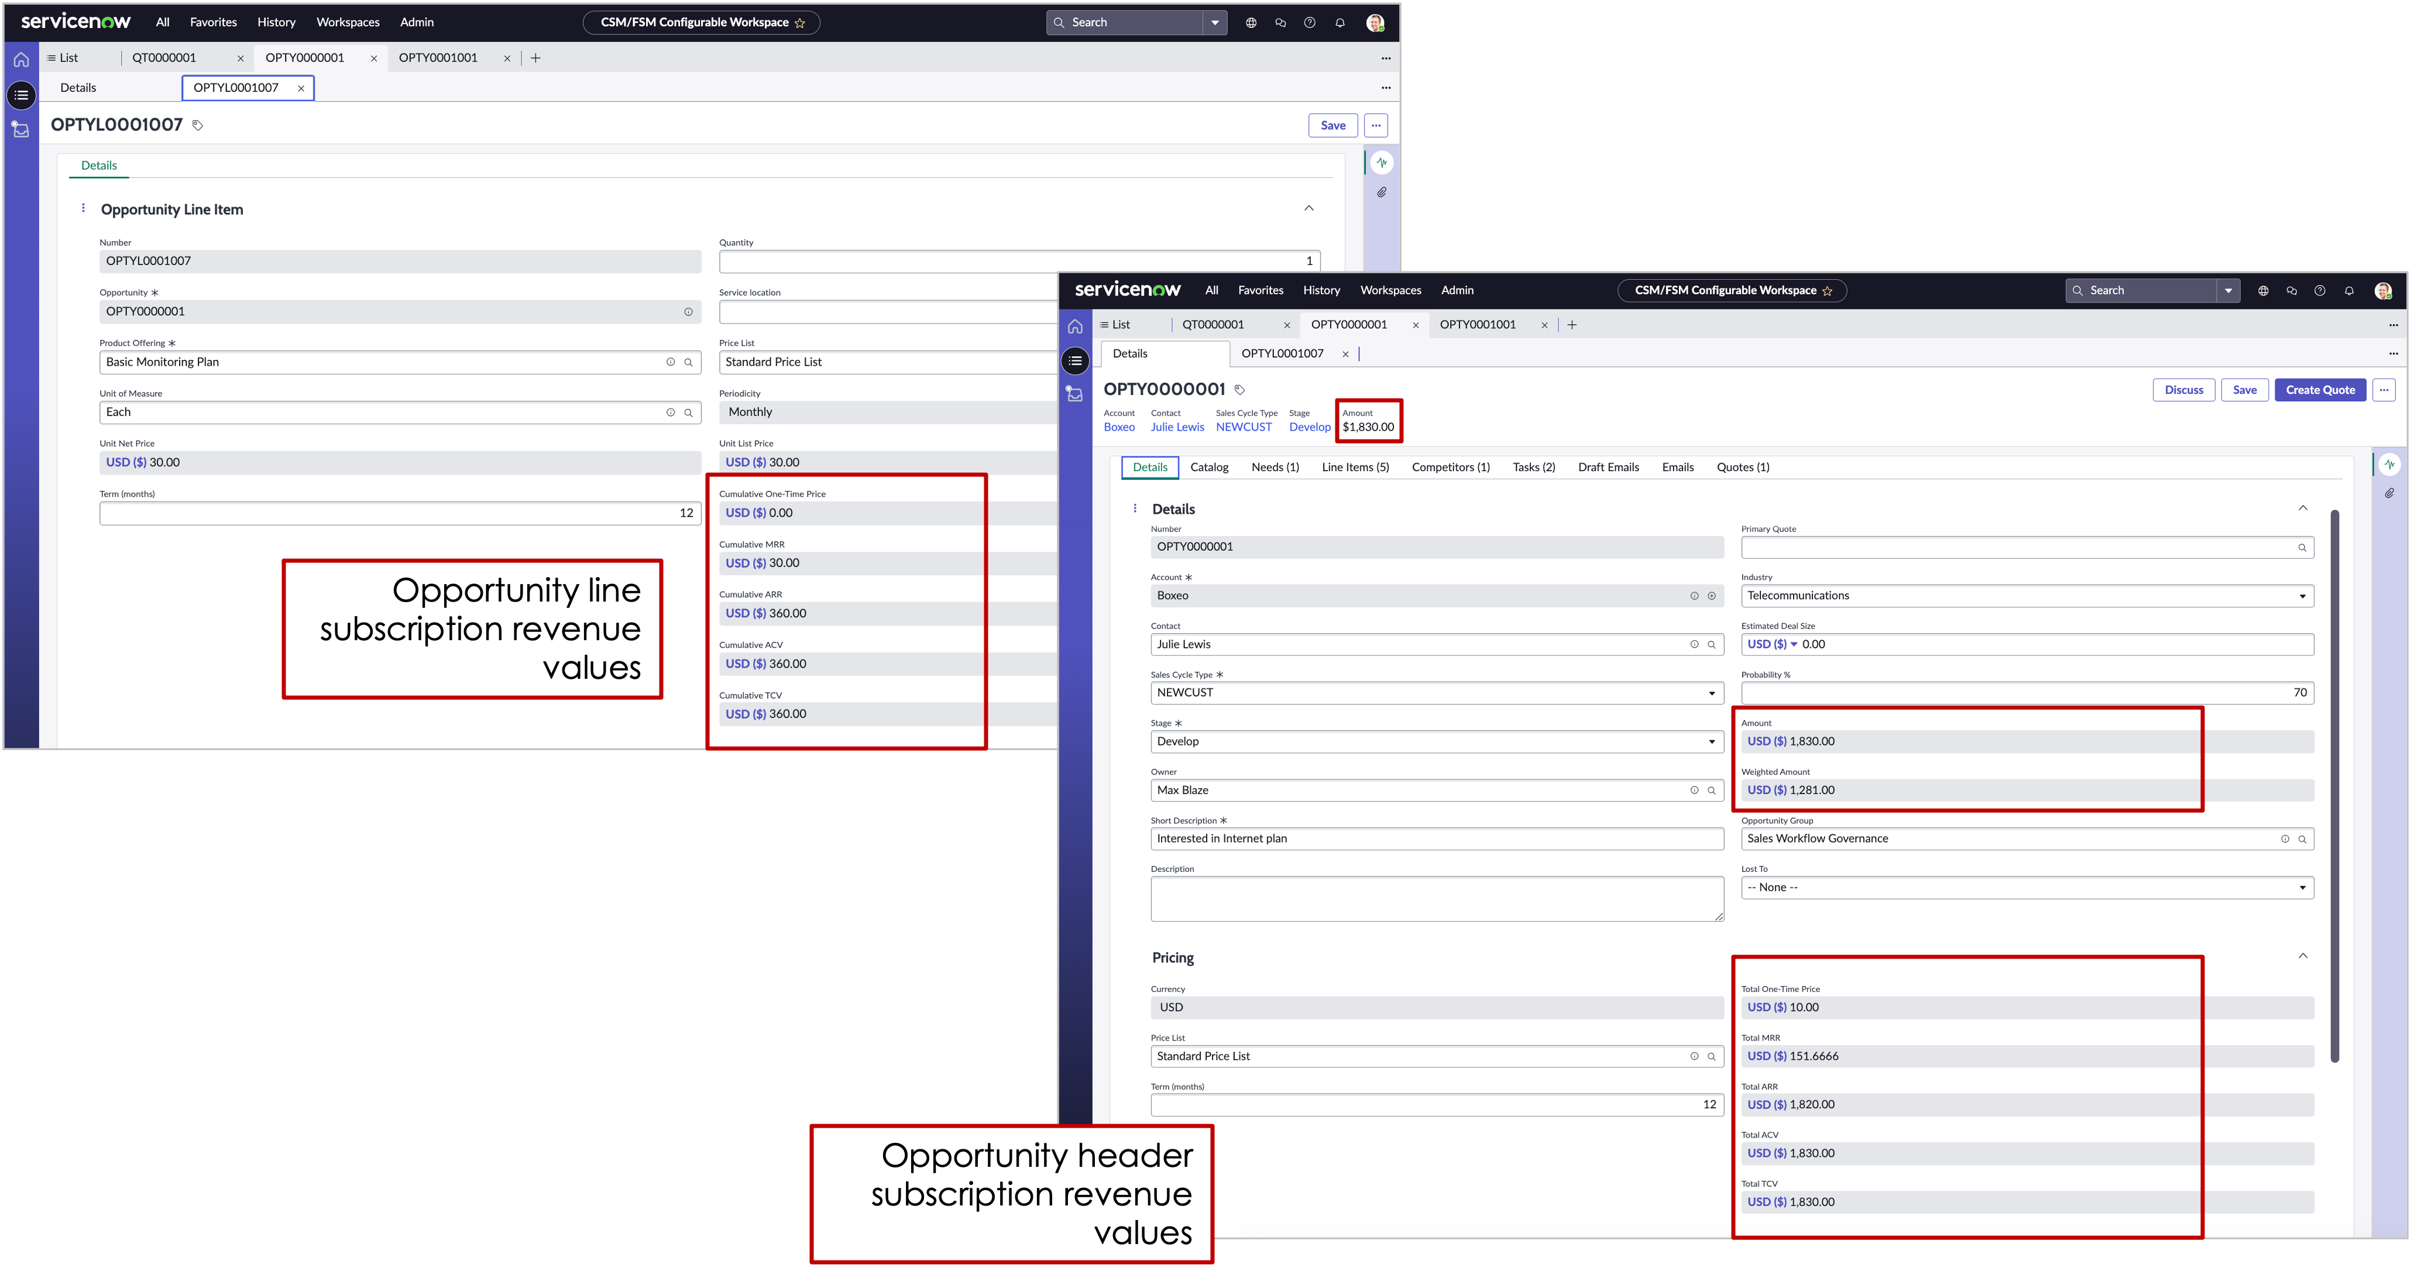
Task: Click the more actions button beside Create Quote
Action: point(2384,390)
